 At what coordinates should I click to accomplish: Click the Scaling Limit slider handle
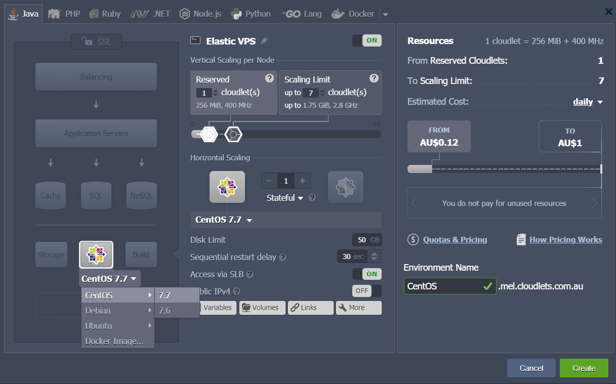[233, 134]
